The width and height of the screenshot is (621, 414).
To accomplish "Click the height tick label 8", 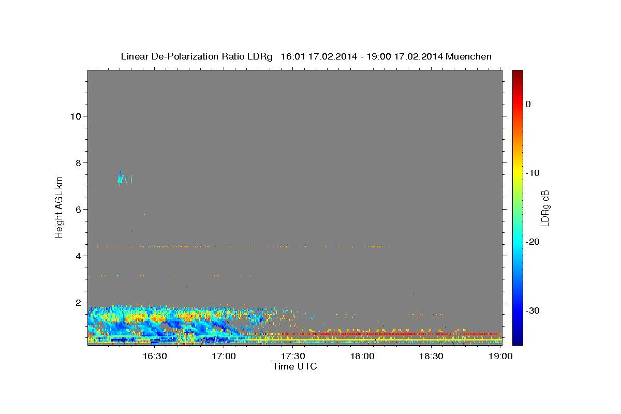I will (x=77, y=162).
